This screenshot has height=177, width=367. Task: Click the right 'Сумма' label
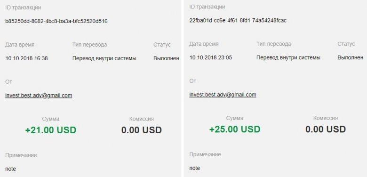pyautogui.click(x=235, y=118)
